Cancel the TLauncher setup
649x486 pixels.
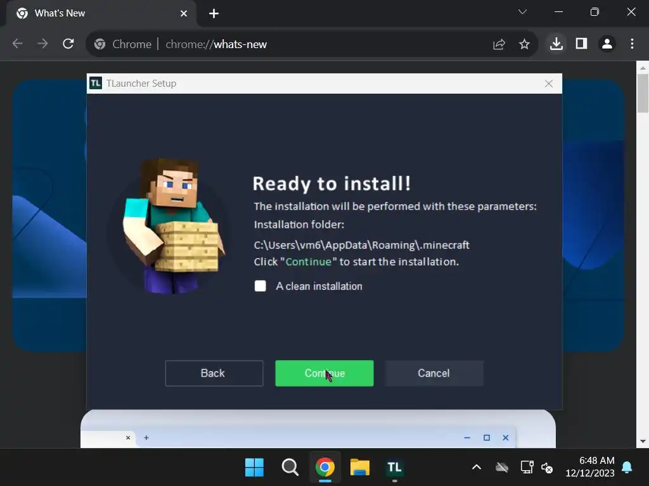click(x=434, y=373)
